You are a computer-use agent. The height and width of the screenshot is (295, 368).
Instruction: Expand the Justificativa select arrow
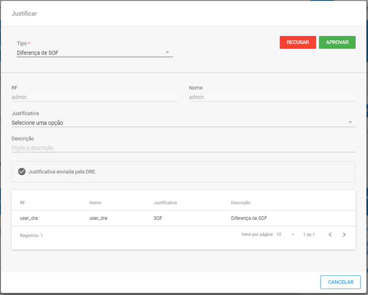click(x=350, y=122)
